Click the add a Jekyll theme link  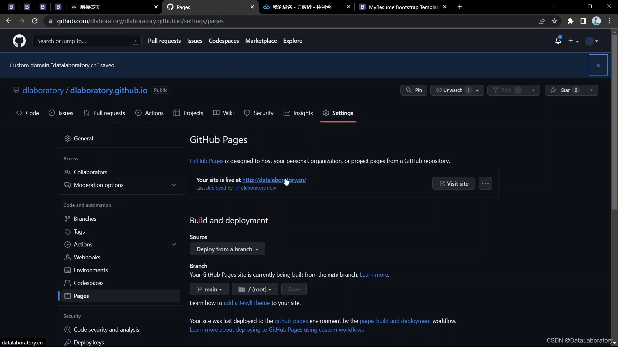[x=247, y=303]
